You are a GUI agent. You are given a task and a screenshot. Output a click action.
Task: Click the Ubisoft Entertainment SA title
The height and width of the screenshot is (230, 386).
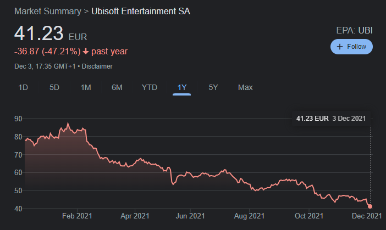pos(141,12)
